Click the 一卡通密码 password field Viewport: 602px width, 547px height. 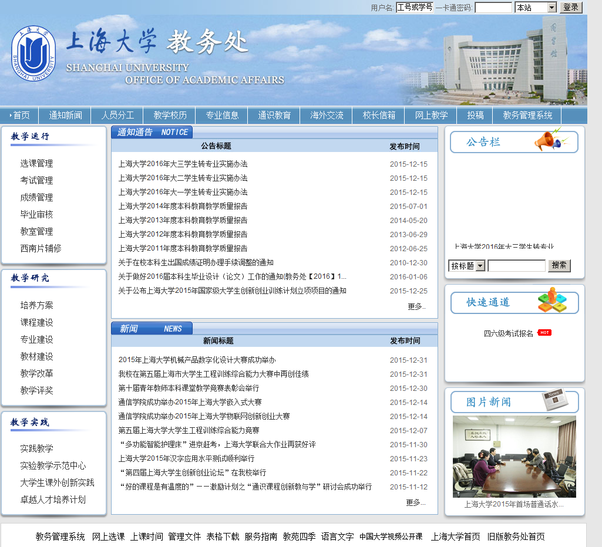pos(493,7)
